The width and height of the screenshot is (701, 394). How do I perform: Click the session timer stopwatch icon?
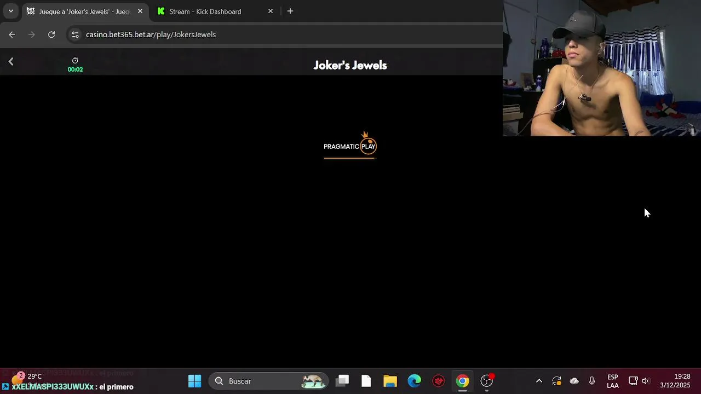click(x=75, y=60)
